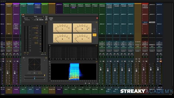
Task: Open spectrogram section settings circle
Action: click(x=49, y=62)
